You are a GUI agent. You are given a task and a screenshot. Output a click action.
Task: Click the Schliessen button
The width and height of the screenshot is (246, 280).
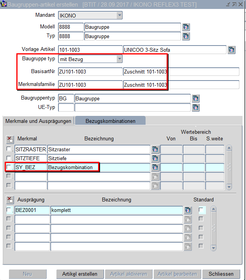pos(221,274)
